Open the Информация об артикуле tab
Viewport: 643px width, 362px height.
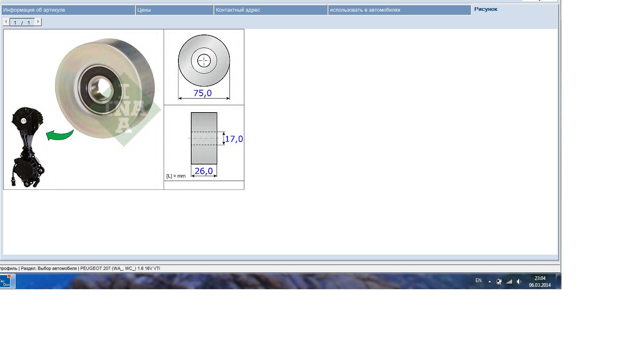68,10
